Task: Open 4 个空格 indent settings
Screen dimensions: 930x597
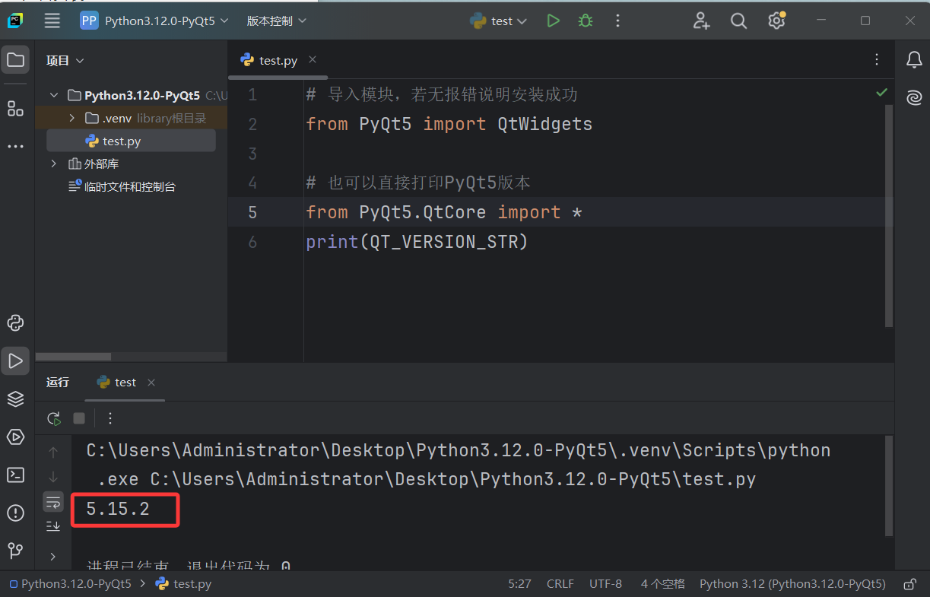Action: (663, 584)
